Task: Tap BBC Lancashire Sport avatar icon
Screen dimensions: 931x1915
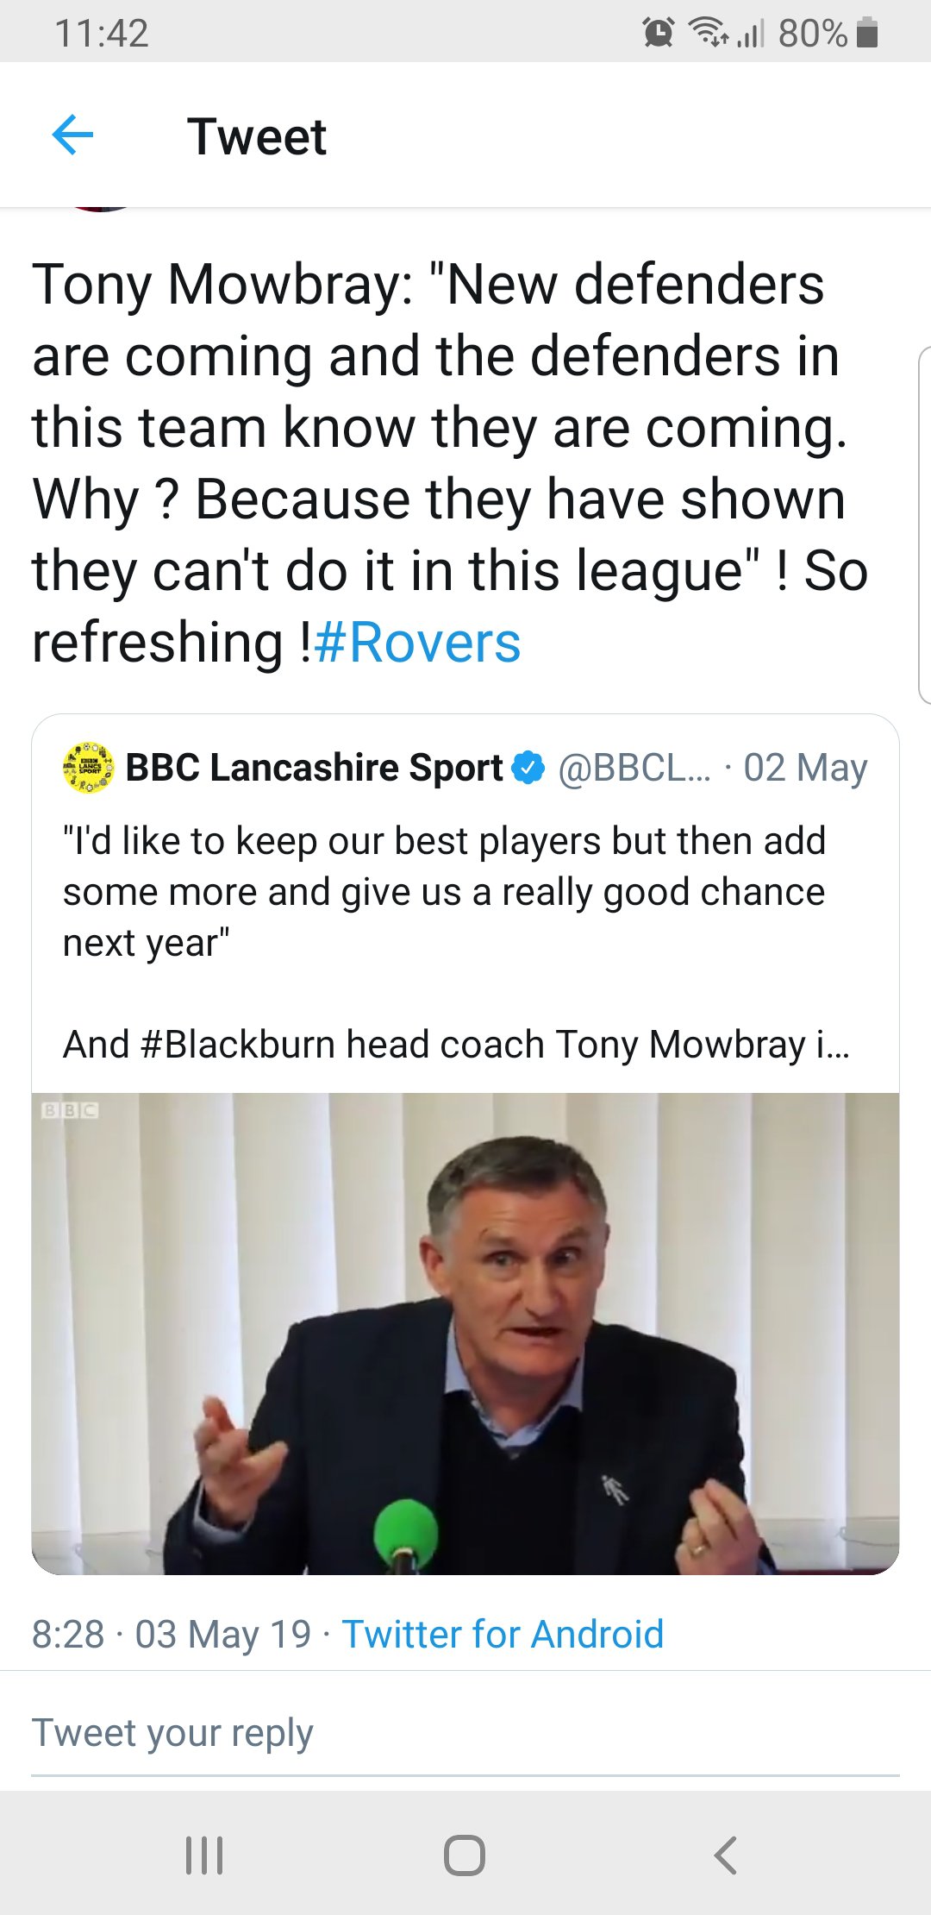Action: click(x=88, y=767)
